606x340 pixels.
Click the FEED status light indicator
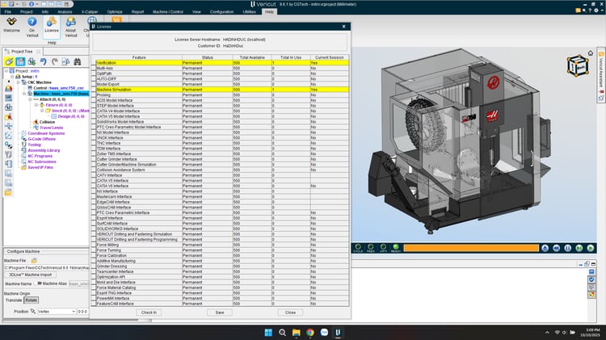point(371,248)
